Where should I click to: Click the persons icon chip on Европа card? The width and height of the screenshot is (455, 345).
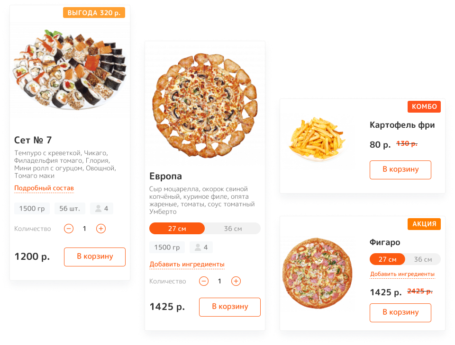(201, 248)
